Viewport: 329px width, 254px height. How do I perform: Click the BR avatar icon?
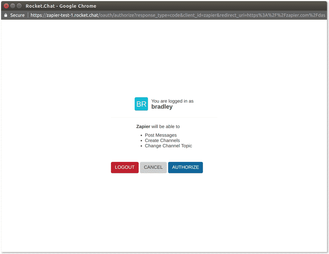point(141,104)
